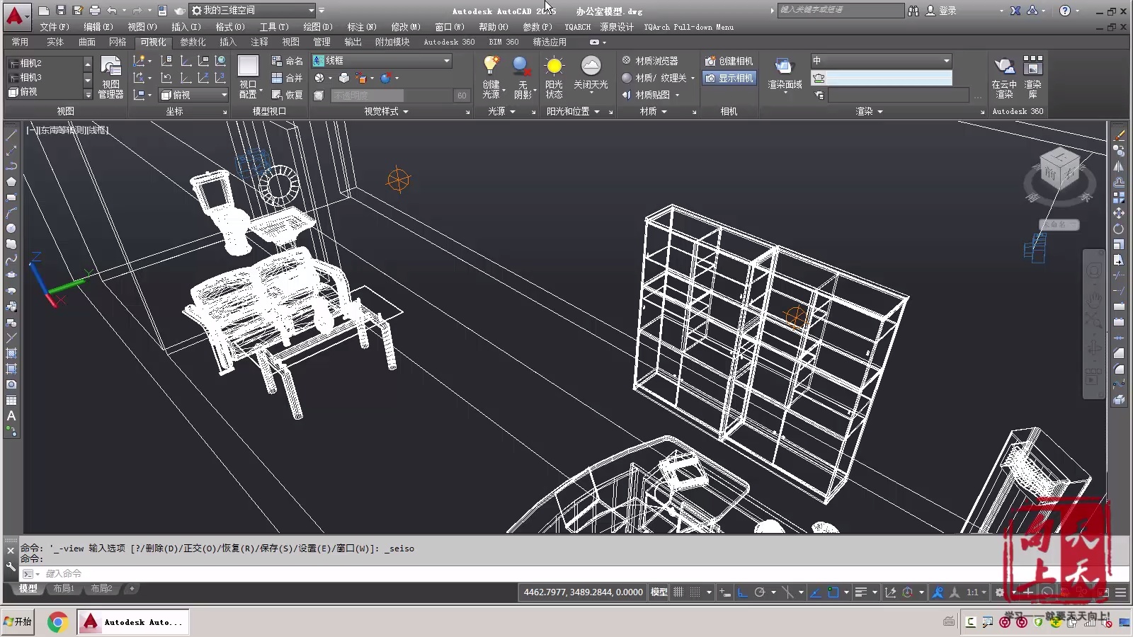The image size is (1133, 637).
Task: Switch to the 常用 ribbon tab
Action: point(20,42)
